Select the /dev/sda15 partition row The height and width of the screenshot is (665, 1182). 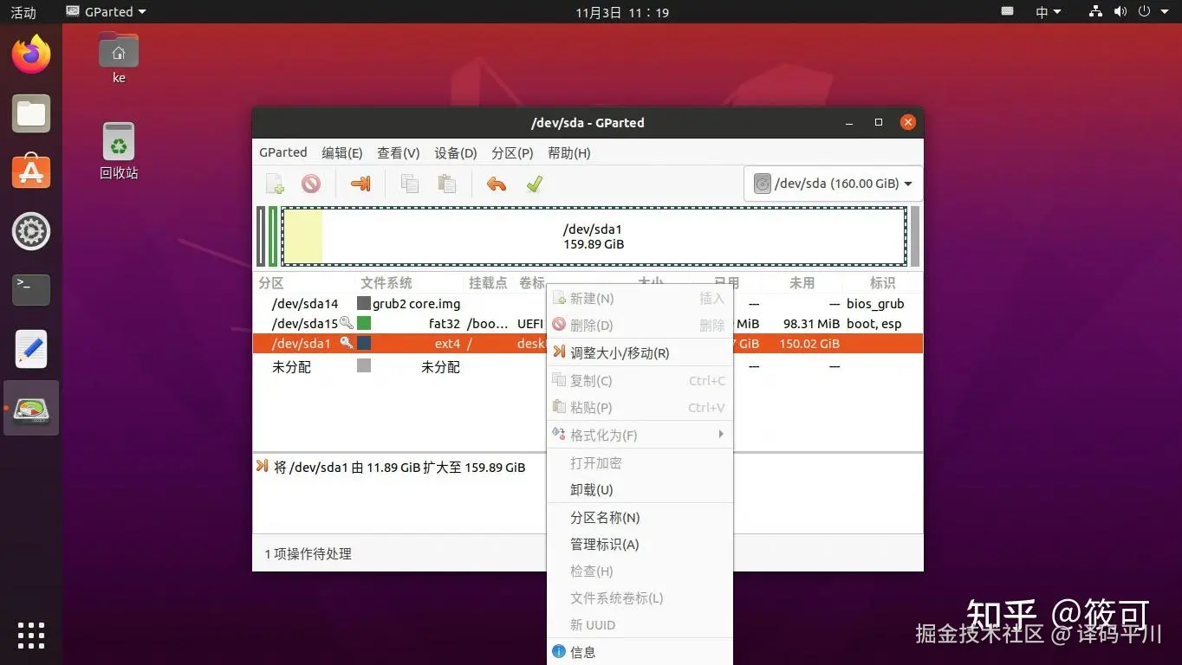coord(588,323)
